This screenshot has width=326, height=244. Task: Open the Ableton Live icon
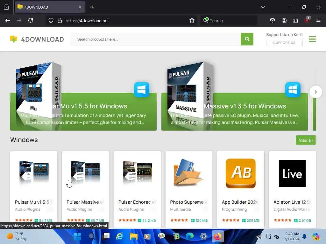[292, 173]
